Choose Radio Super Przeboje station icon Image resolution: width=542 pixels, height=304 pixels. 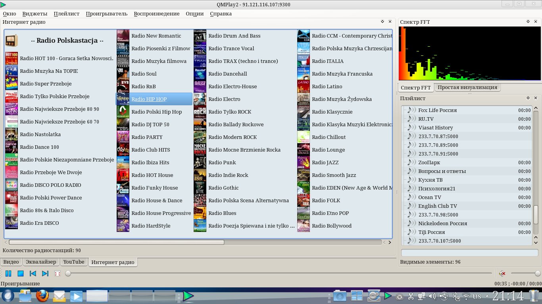(12, 84)
